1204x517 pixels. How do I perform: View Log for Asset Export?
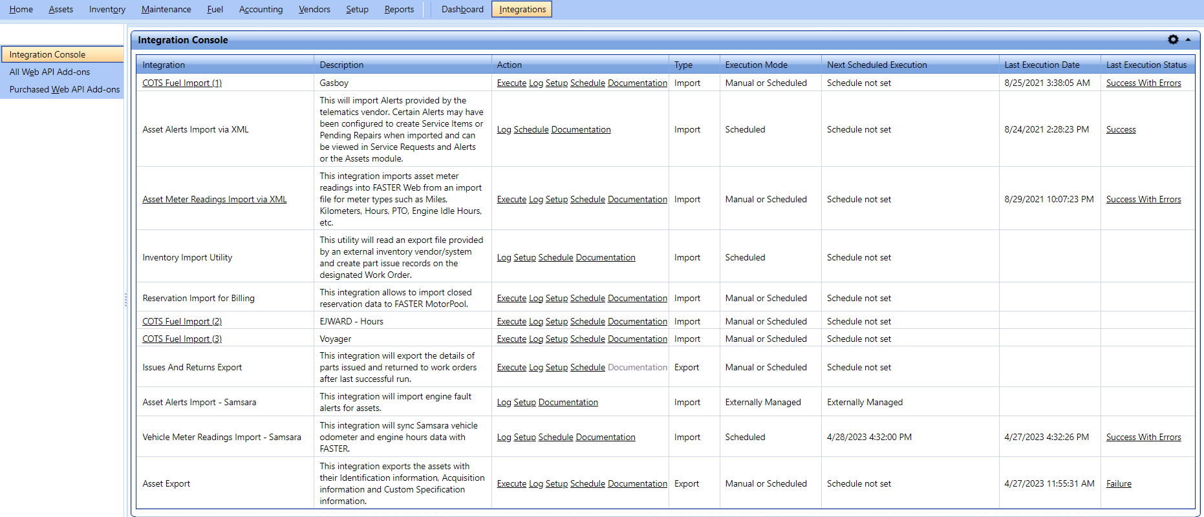[x=535, y=483]
